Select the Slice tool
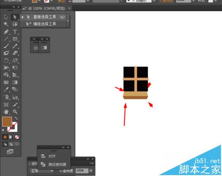Screen dimensions: 222x176 (15, 105)
